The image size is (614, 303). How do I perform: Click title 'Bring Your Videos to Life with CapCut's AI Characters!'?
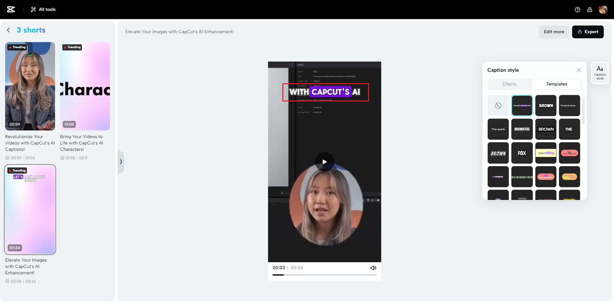(x=82, y=143)
